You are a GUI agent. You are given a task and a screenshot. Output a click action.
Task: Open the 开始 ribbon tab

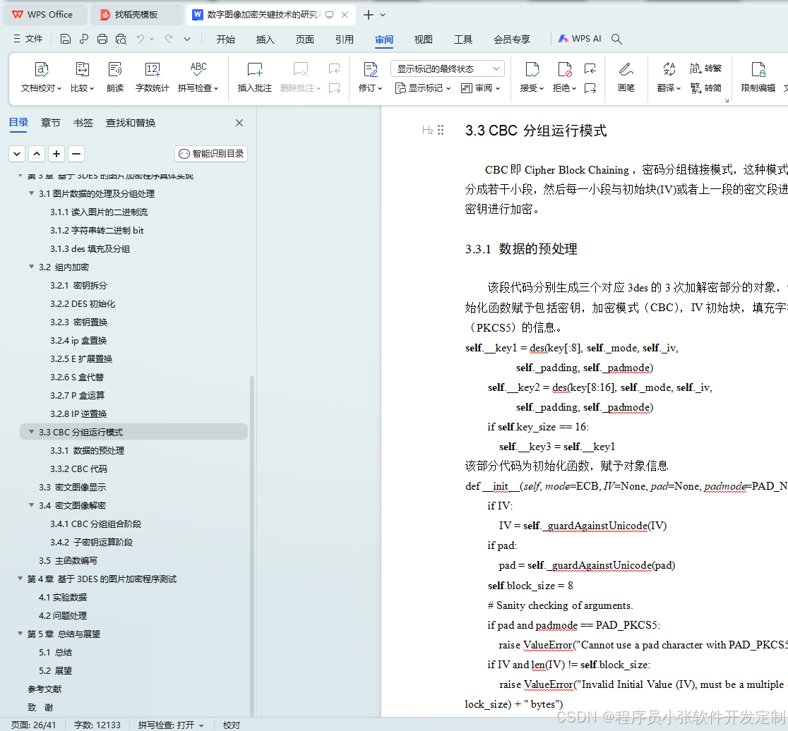pyautogui.click(x=226, y=40)
